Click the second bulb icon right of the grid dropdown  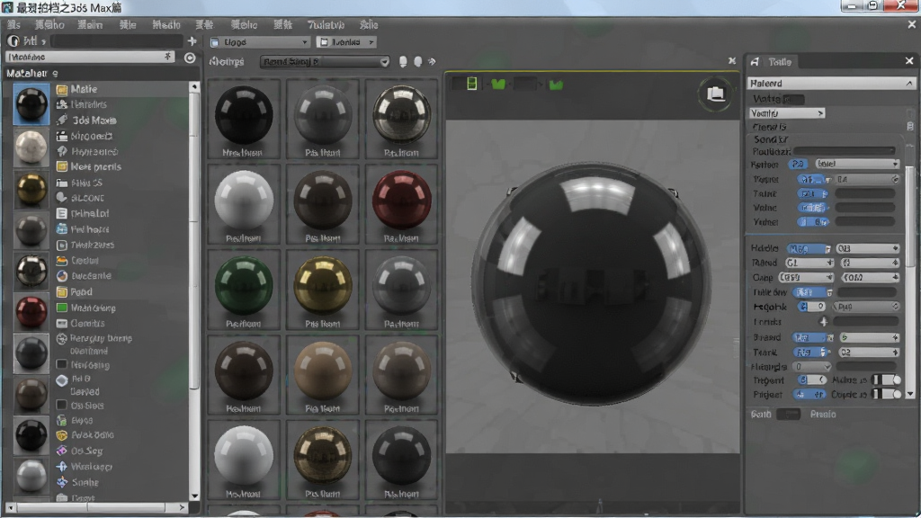point(417,61)
